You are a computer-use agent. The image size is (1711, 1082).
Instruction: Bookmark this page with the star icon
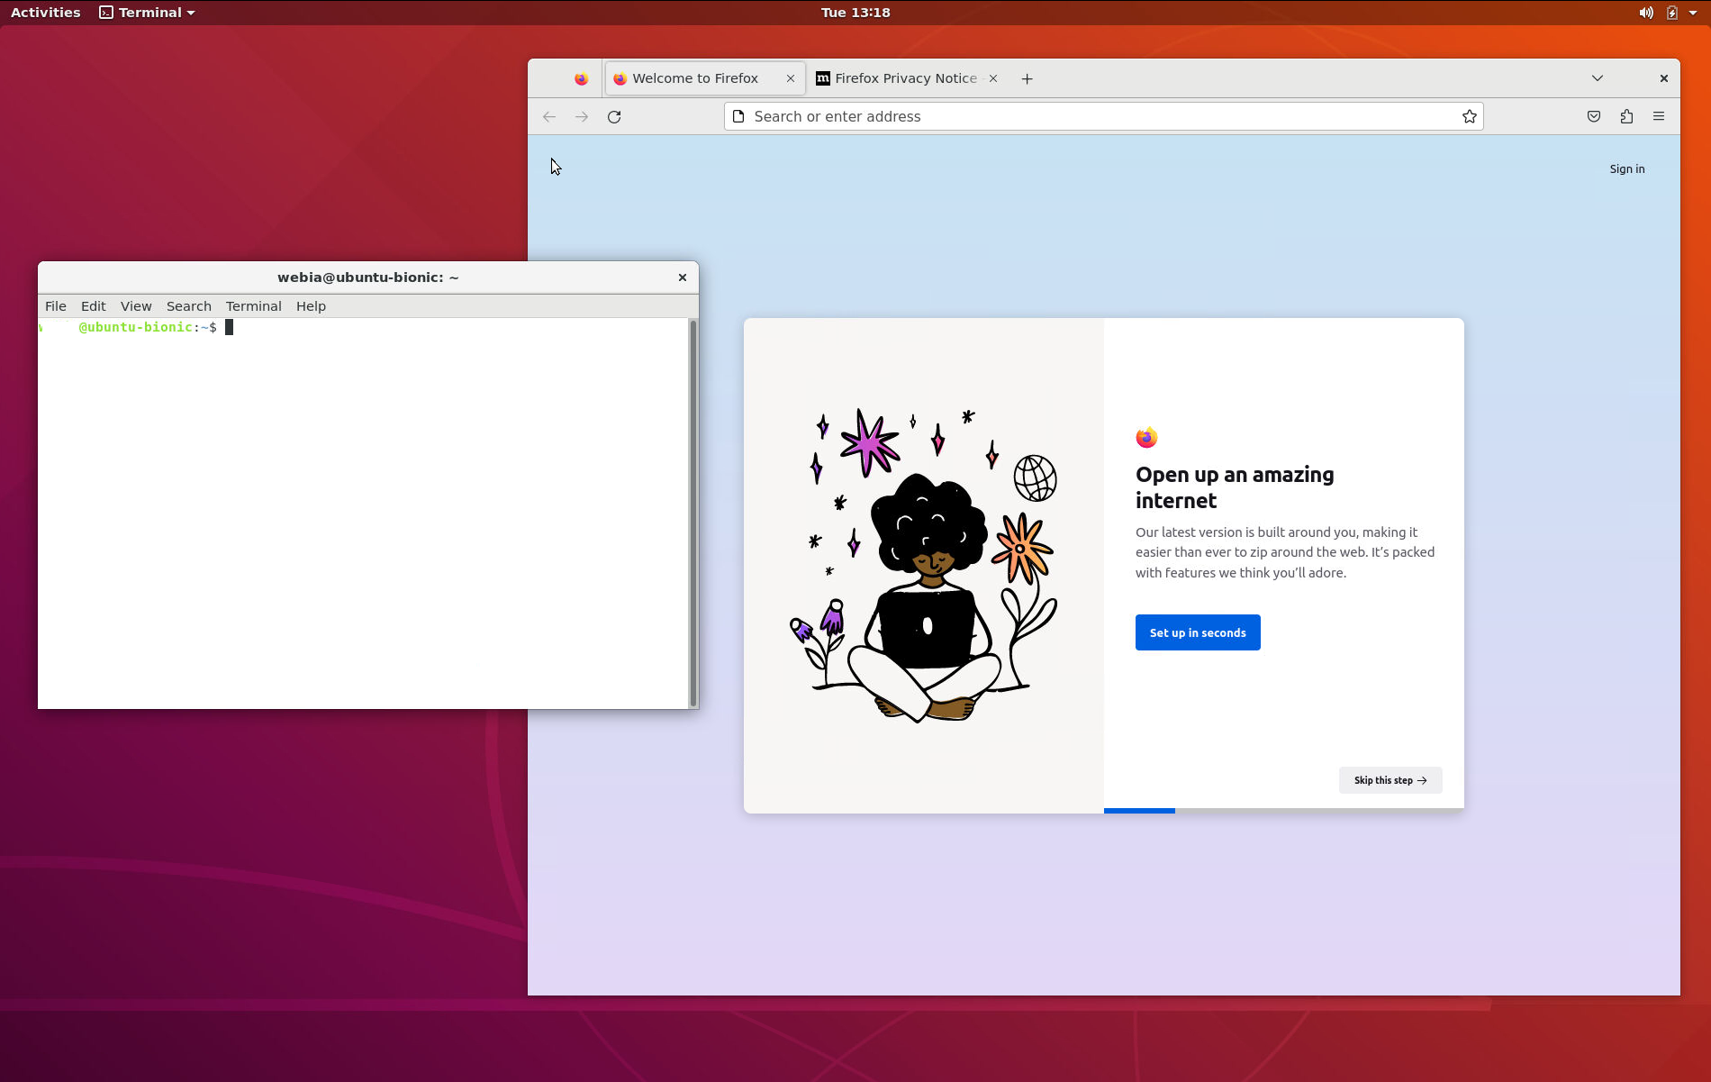[x=1470, y=116]
